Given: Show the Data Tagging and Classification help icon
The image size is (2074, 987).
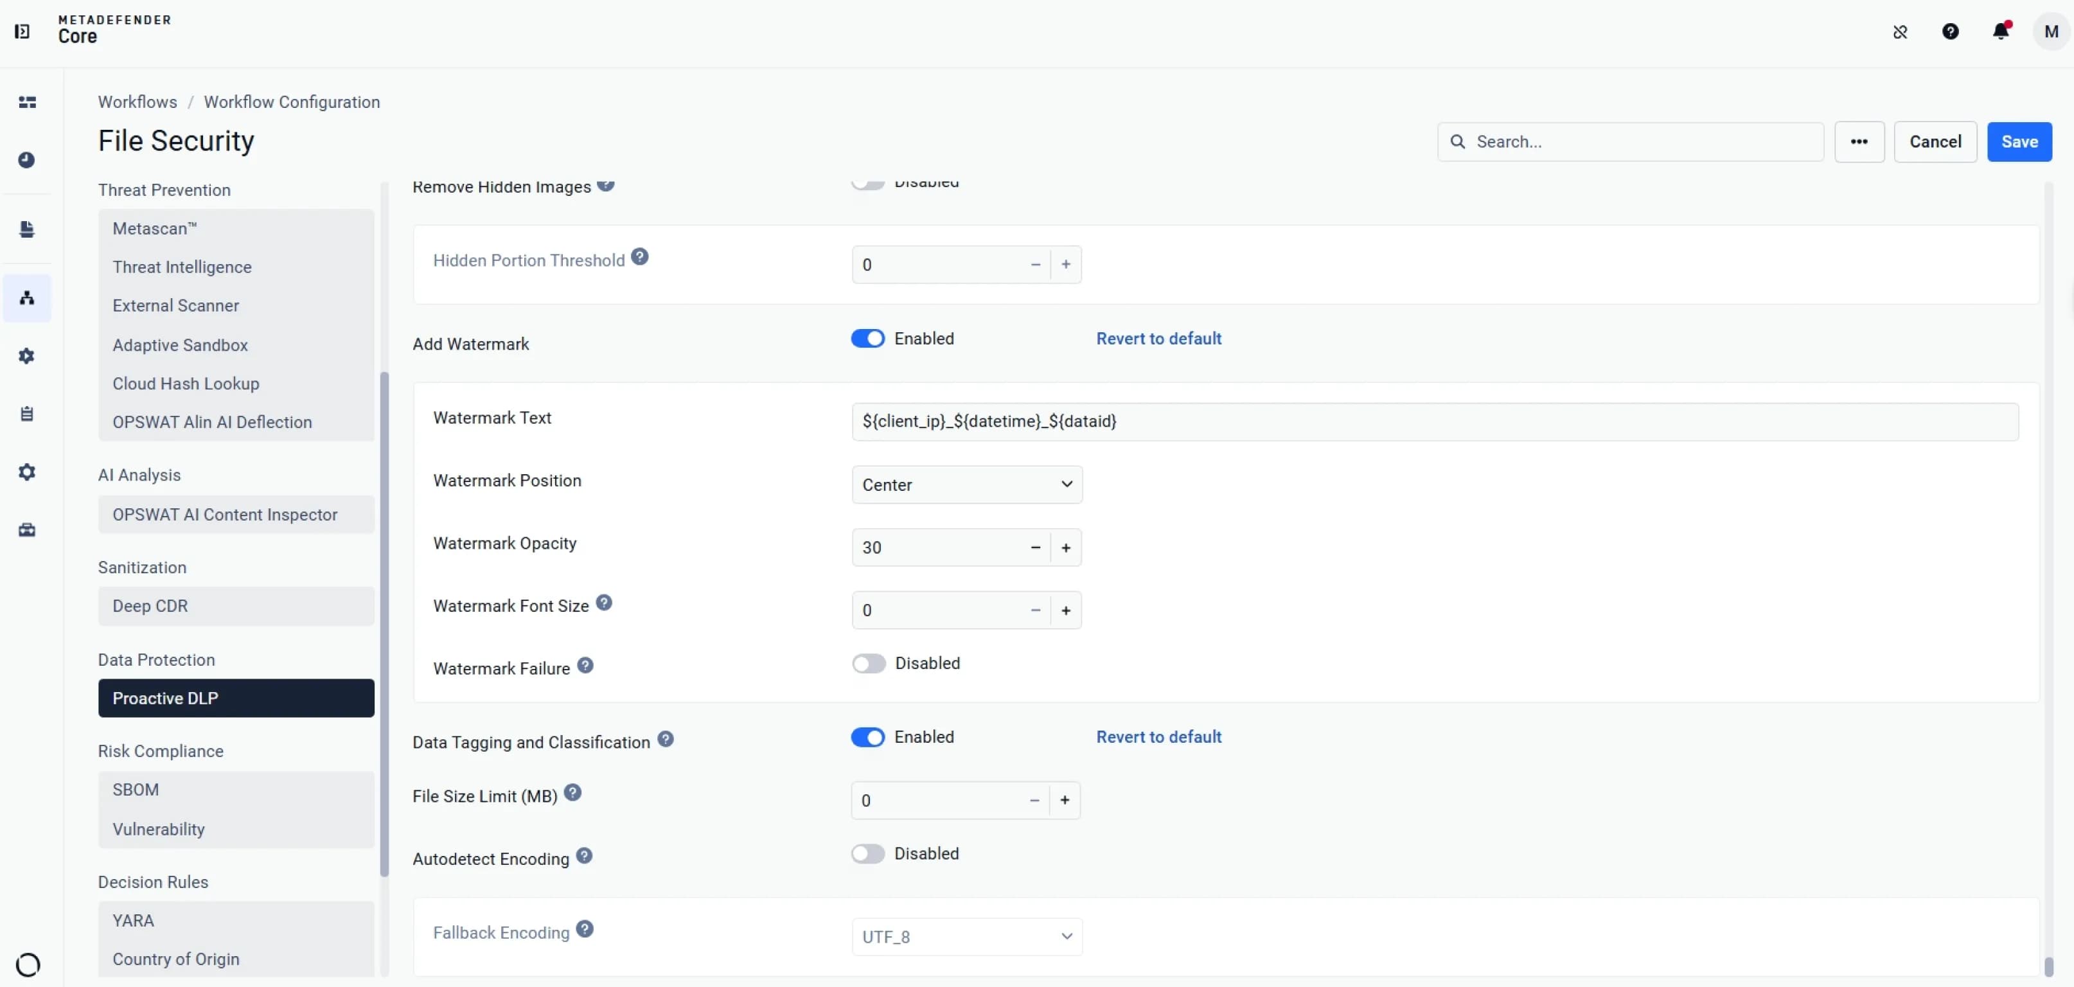Looking at the screenshot, I should [665, 738].
